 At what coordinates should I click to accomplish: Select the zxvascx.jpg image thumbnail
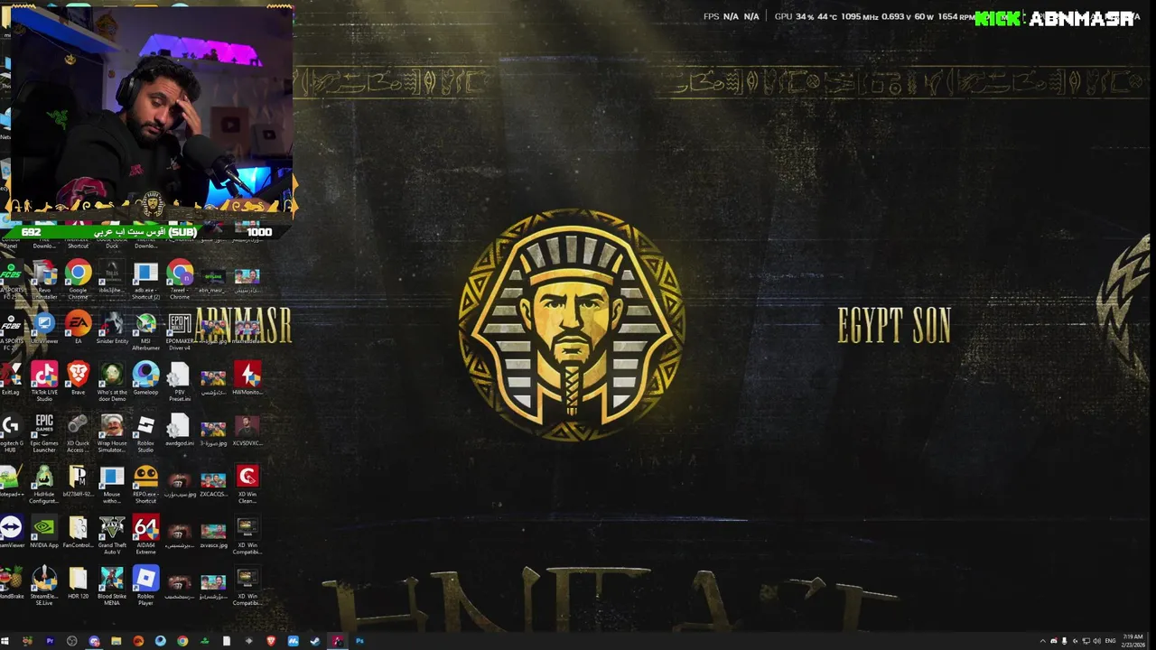pyautogui.click(x=214, y=534)
